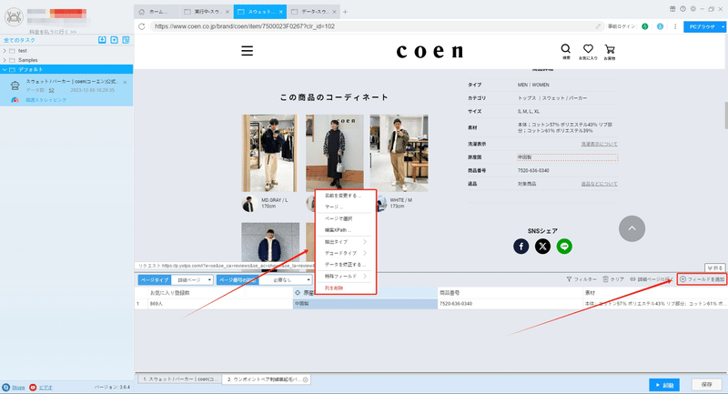Screen dimensions: 728x394
Task: Click the new task plus icon
Action: [115, 40]
